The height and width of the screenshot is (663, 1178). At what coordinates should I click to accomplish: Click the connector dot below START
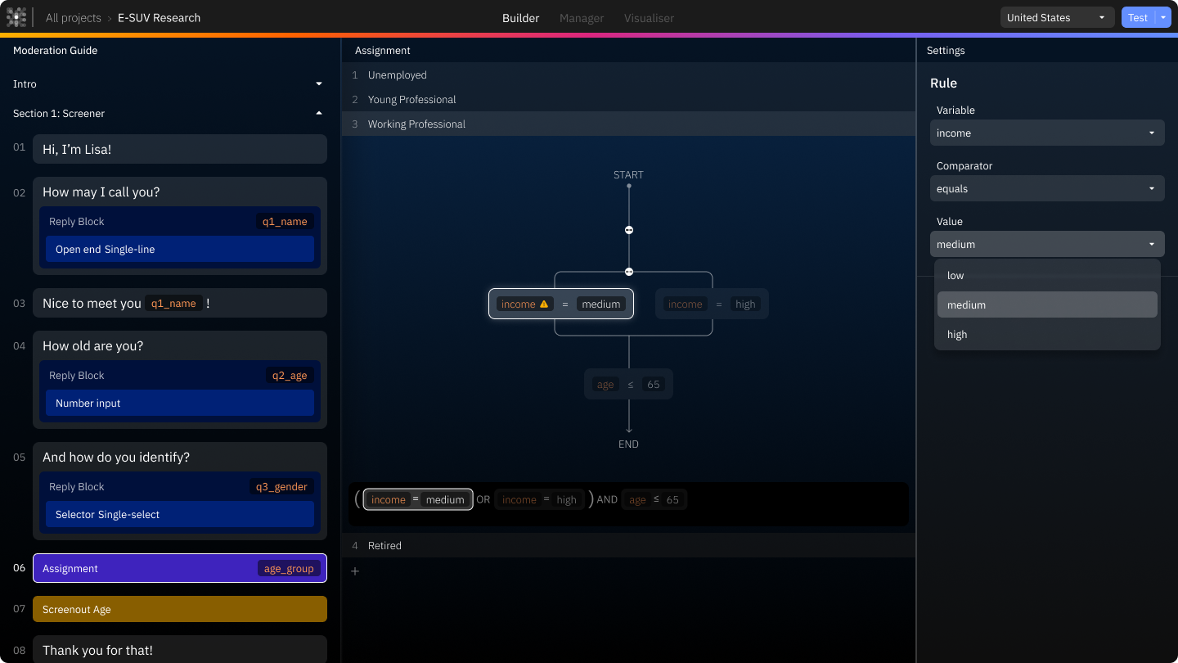pos(628,230)
